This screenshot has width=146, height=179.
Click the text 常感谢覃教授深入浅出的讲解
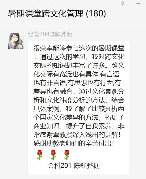[75, 135]
